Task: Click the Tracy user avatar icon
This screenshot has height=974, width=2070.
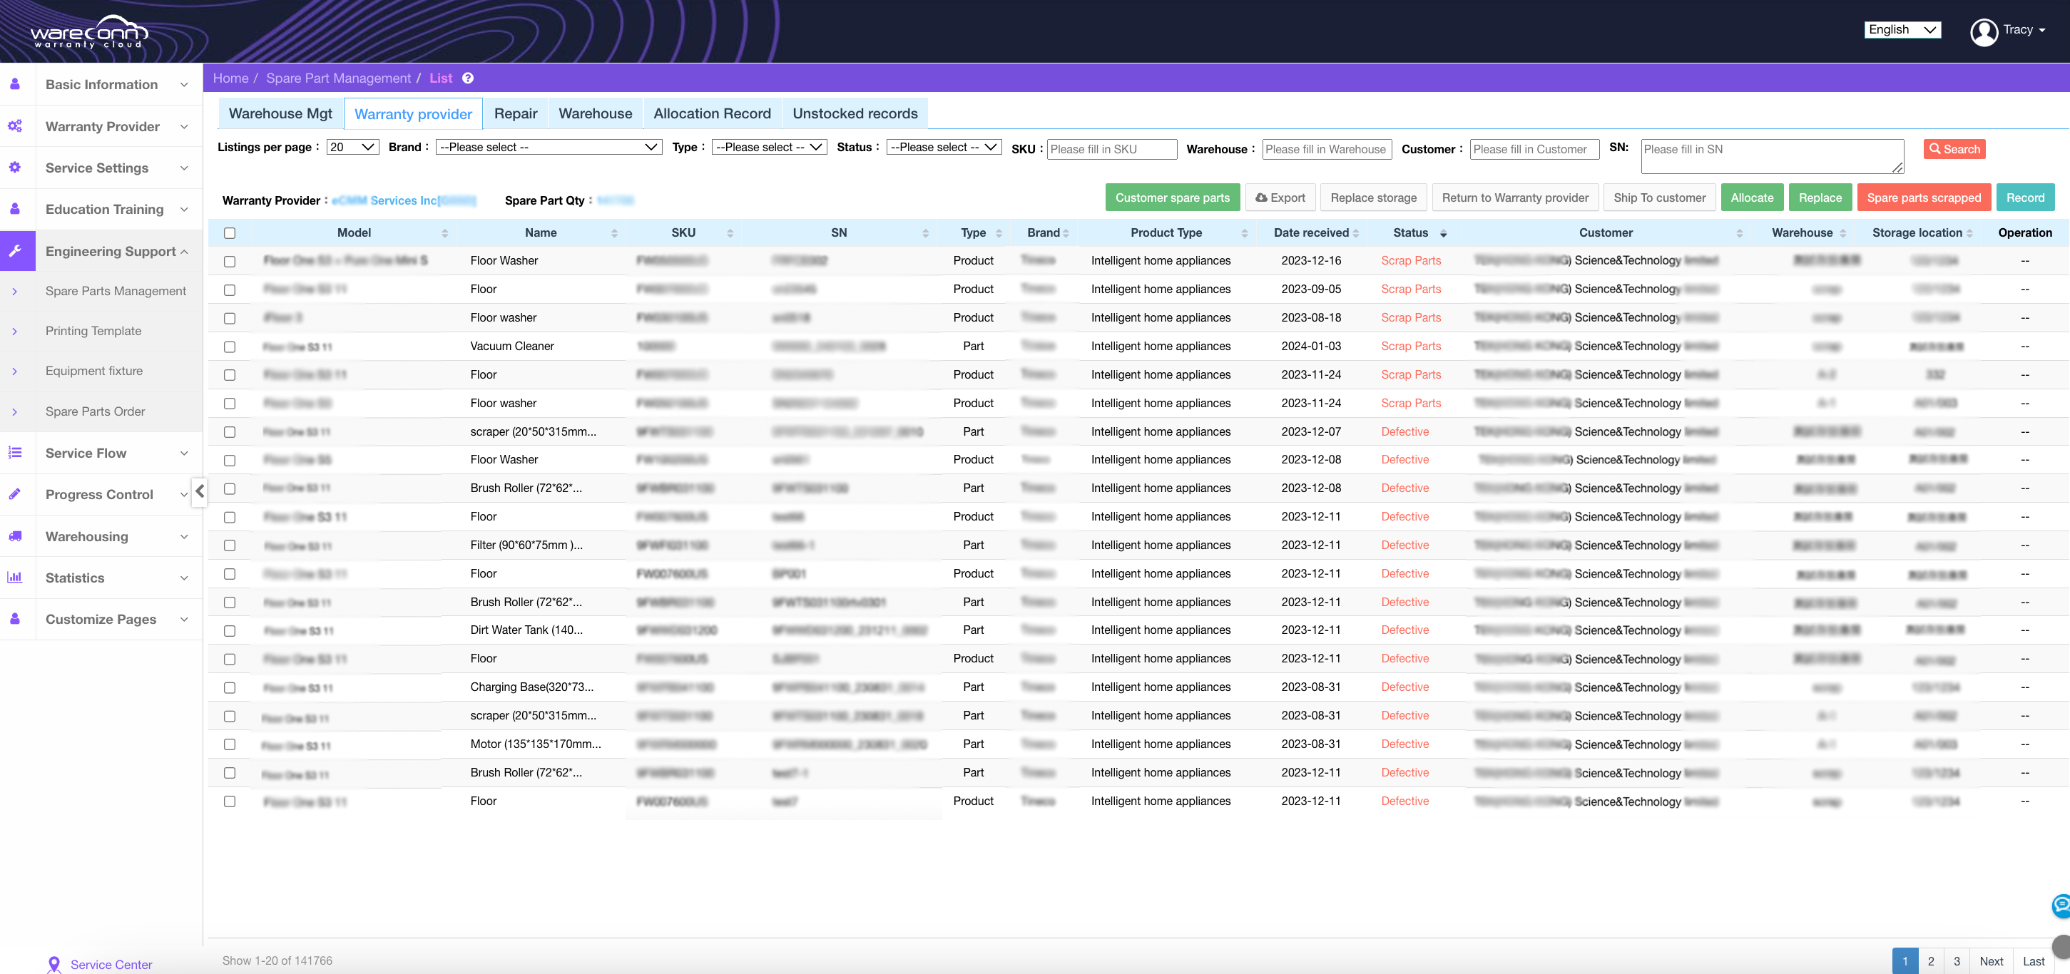Action: [x=1984, y=31]
